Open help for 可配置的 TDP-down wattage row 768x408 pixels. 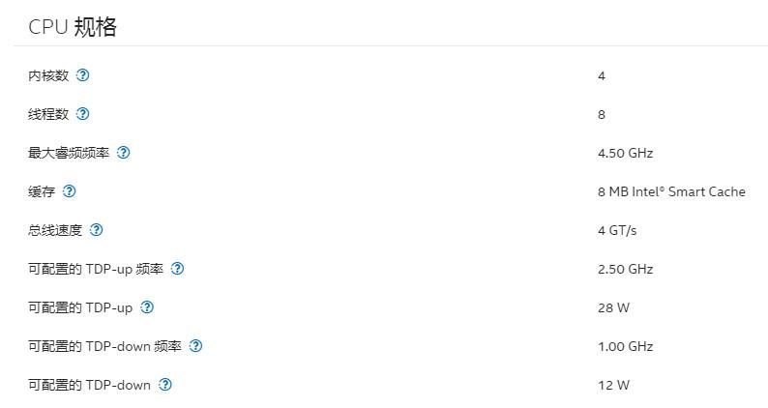[165, 385]
